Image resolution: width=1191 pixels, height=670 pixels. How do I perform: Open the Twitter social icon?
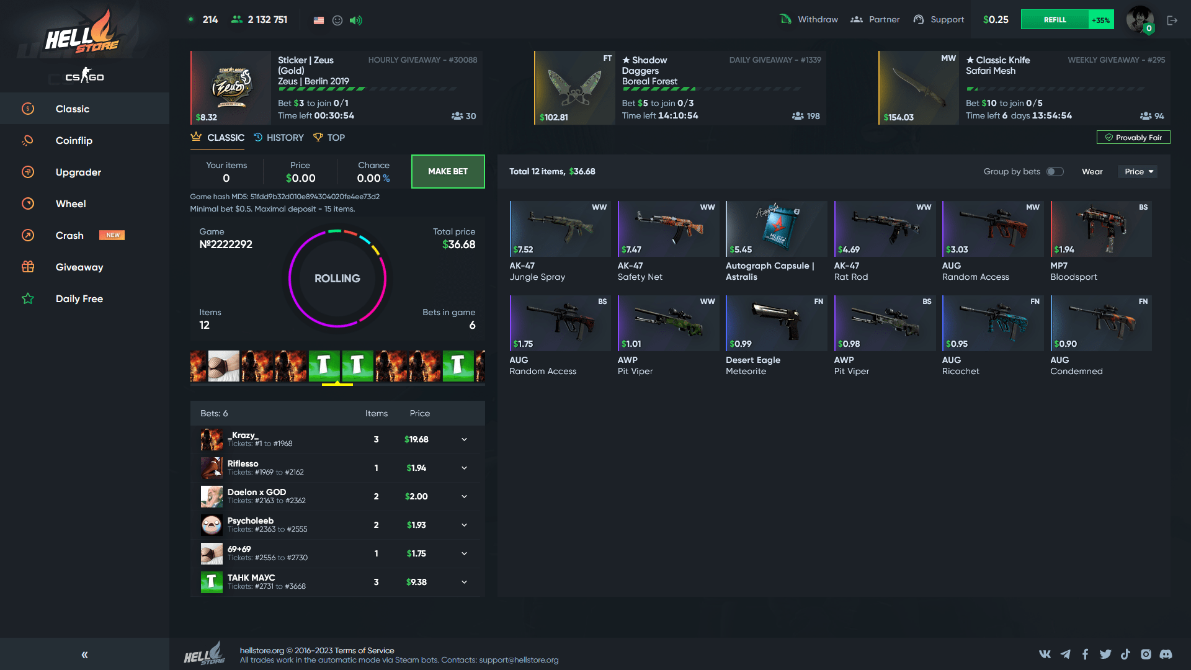(x=1105, y=654)
